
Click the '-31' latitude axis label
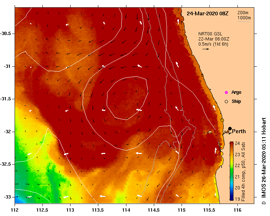(7, 66)
